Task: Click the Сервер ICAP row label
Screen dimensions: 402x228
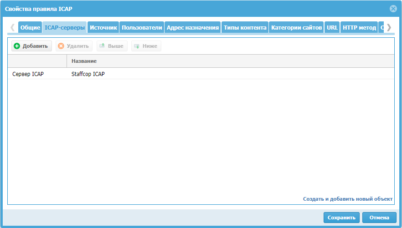Action: click(x=28, y=74)
